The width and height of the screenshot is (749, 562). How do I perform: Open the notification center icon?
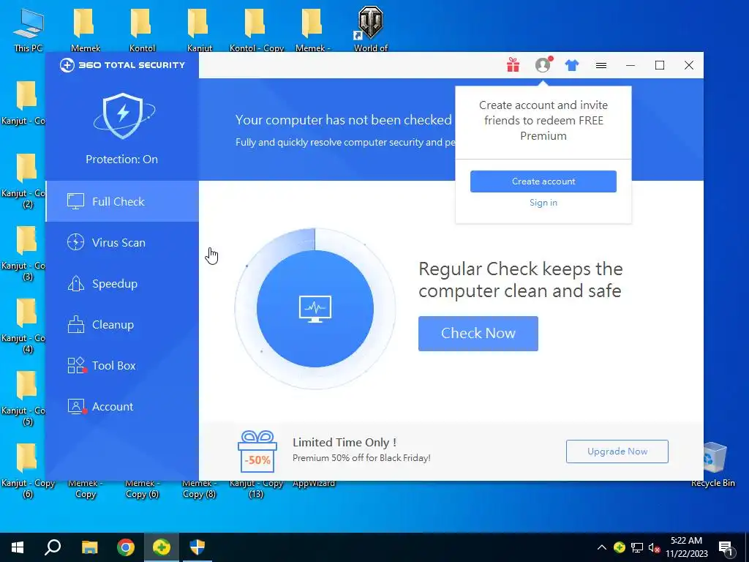pos(726,548)
